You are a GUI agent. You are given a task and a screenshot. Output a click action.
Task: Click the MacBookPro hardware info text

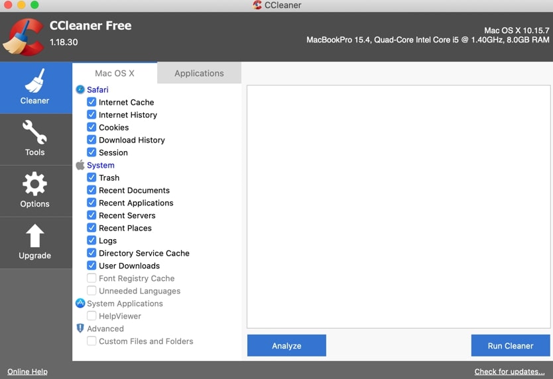(x=428, y=40)
